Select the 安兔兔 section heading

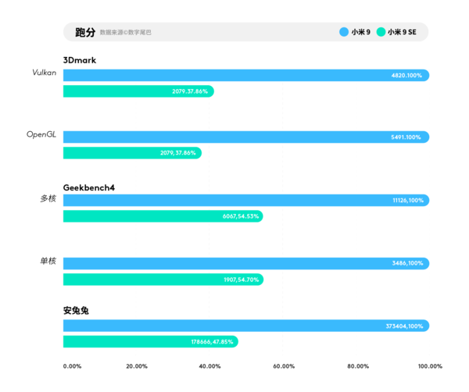tap(76, 311)
